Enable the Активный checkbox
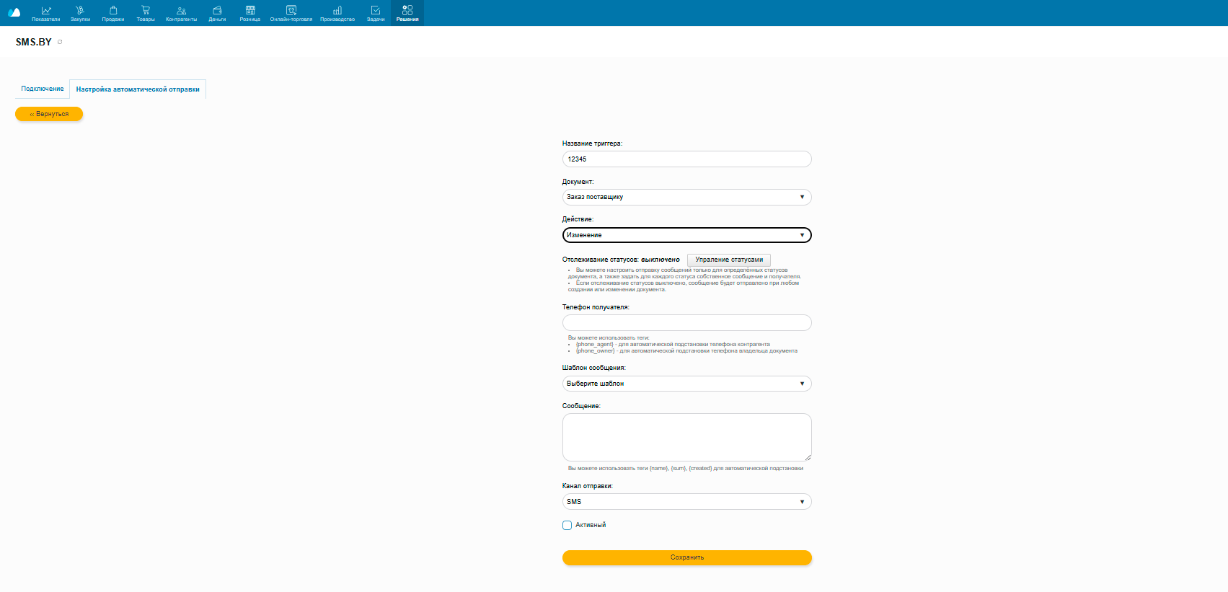Viewport: 1228px width, 592px height. coord(567,525)
